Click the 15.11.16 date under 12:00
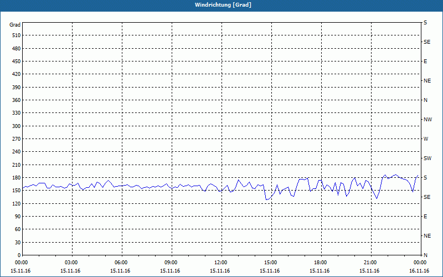Screen dimensions: 443x277 pos(220,271)
